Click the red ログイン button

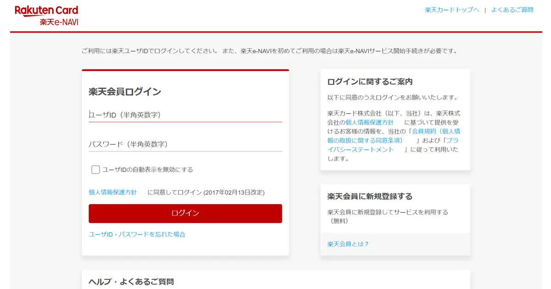pyautogui.click(x=185, y=213)
